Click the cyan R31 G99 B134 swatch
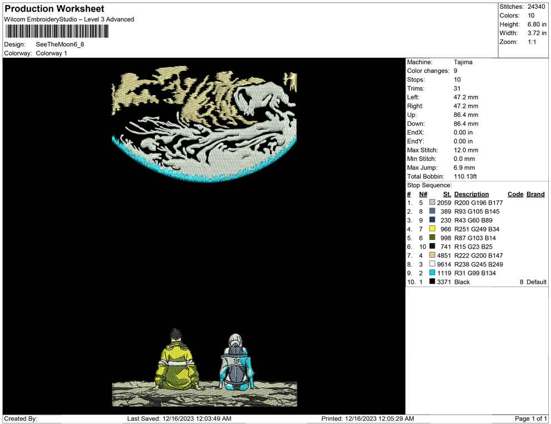 432,273
